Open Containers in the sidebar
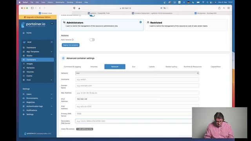 (x=38, y=60)
